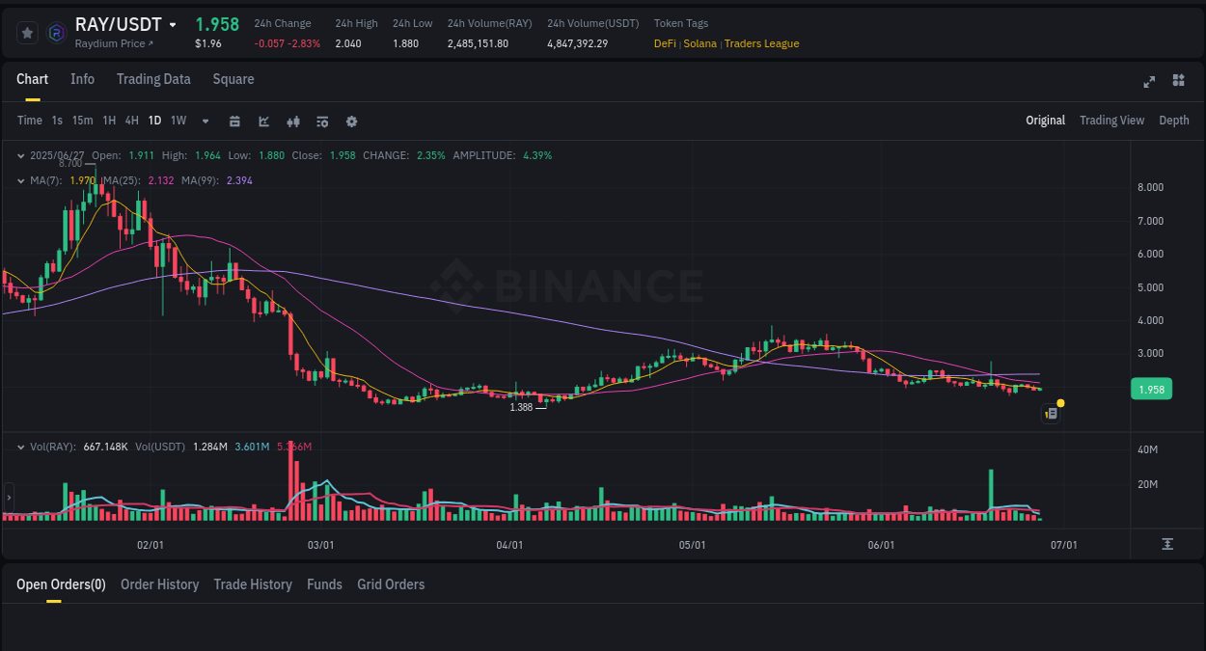Open the widgets layout grid icon
This screenshot has width=1206, height=651.
[x=1178, y=82]
